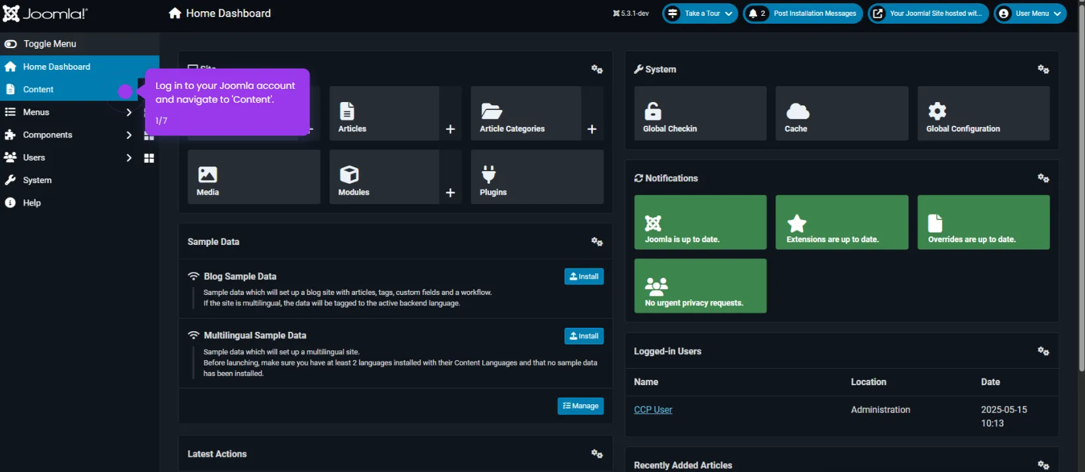Open the Help sidebar item
Image resolution: width=1085 pixels, height=472 pixels.
tap(32, 203)
